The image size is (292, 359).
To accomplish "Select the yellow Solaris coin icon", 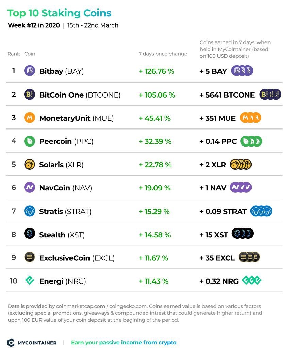I will tap(30, 165).
